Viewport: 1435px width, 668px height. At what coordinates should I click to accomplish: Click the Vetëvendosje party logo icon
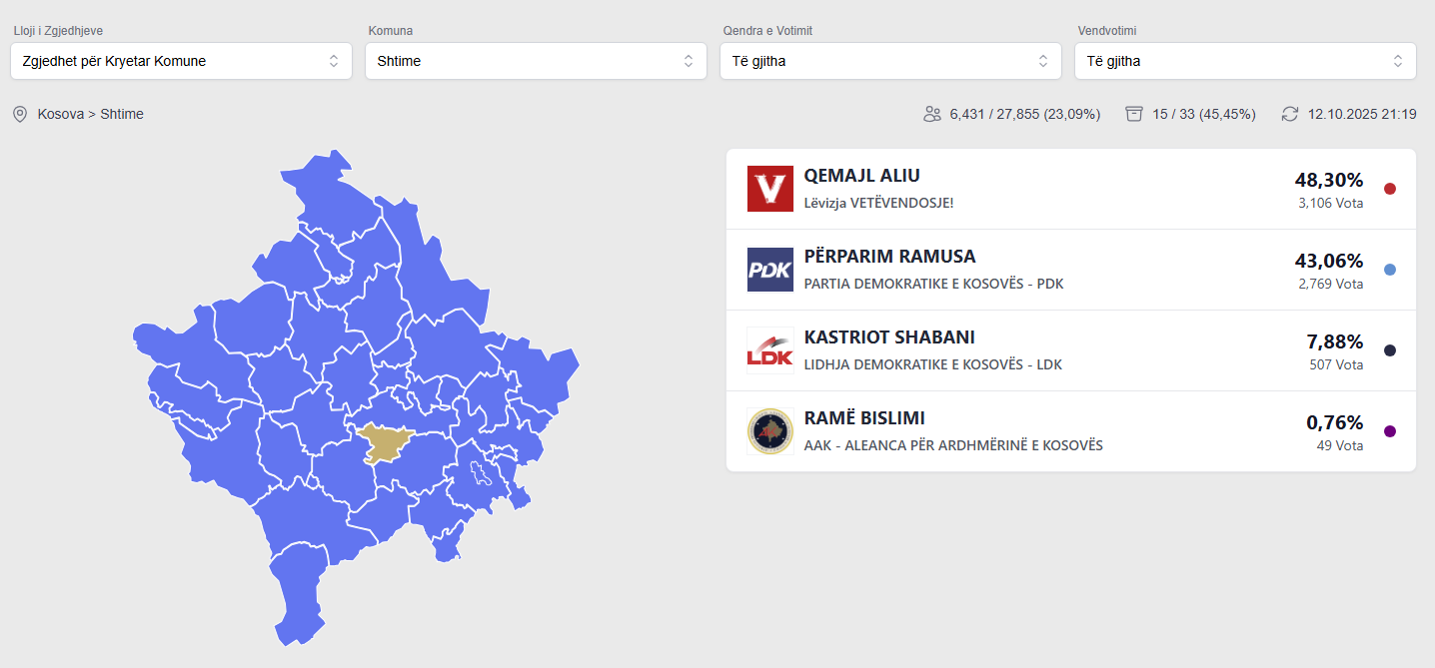pyautogui.click(x=769, y=189)
